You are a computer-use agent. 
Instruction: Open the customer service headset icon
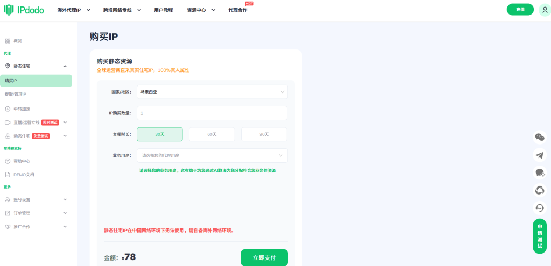(539, 207)
